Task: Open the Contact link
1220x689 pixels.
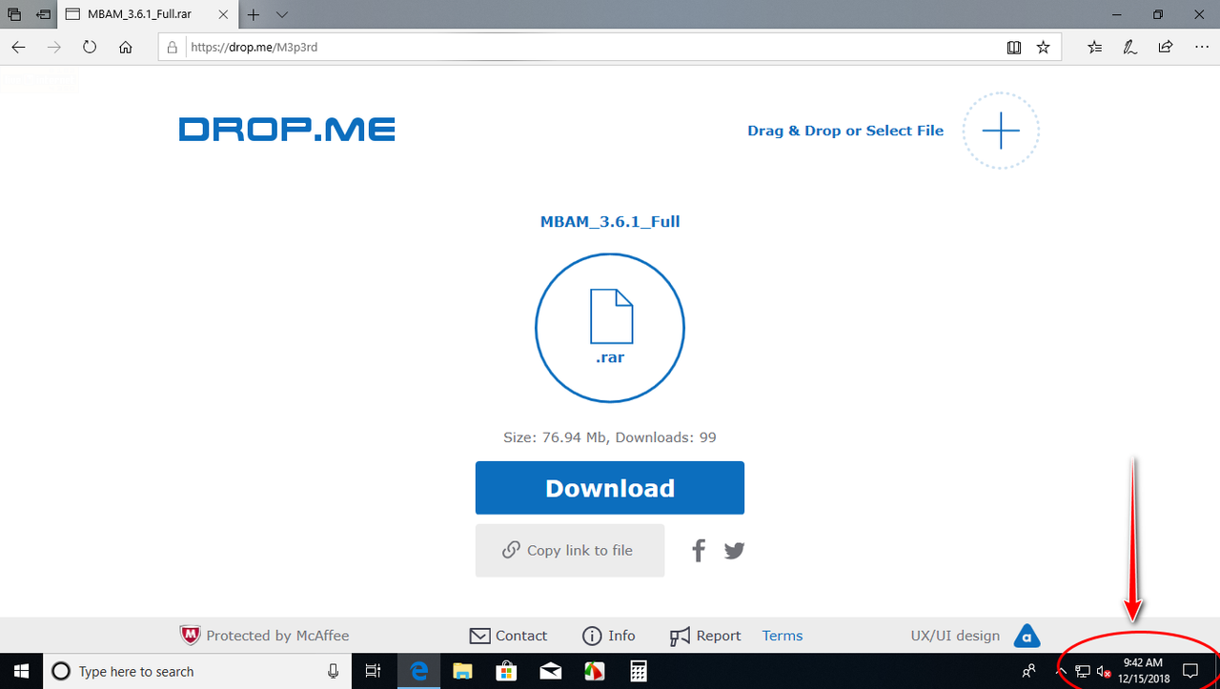Action: [x=508, y=636]
